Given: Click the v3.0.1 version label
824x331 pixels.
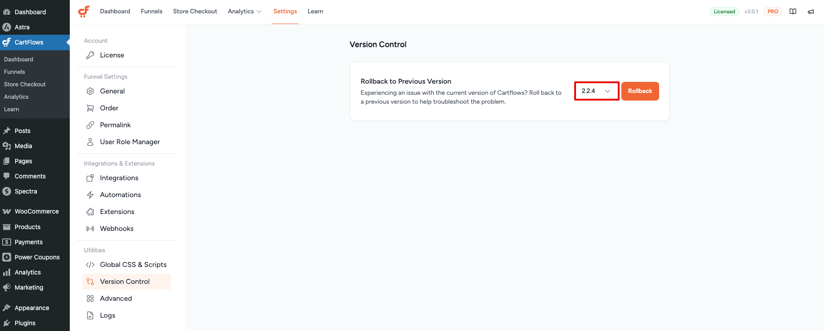Looking at the screenshot, I should [751, 12].
